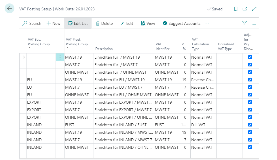This screenshot has height=160, width=277.
Task: Sort by VAT Prod. Posting Group header
Action: 77,44
